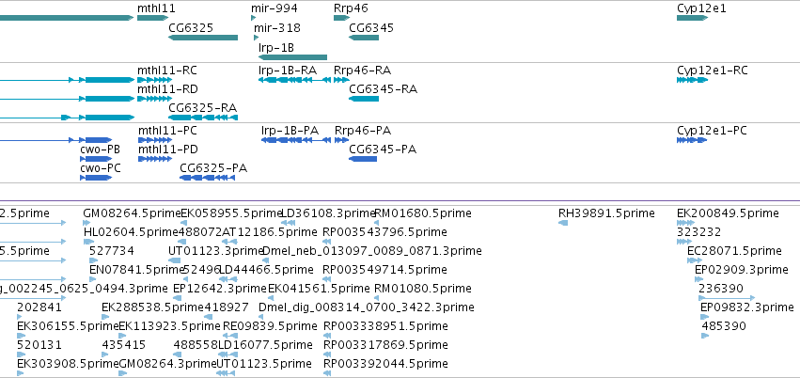Click the mir-318 gene marker
The height and width of the screenshot is (378, 800).
tap(256, 38)
